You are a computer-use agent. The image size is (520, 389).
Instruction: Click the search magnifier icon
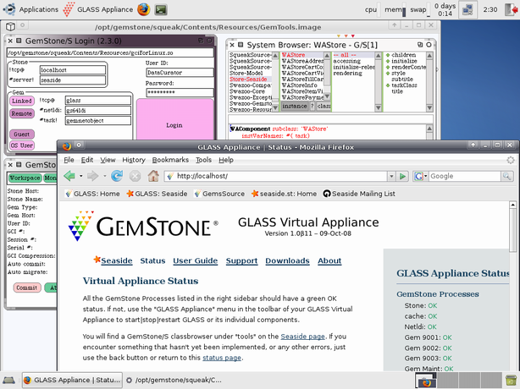506,176
